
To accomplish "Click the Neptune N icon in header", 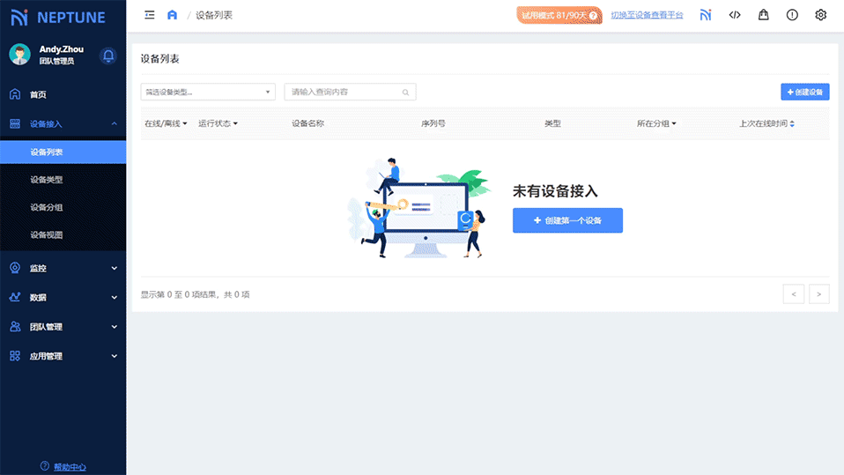I will pyautogui.click(x=706, y=15).
